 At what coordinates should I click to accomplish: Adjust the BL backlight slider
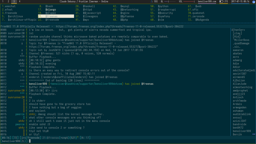tap(170, 2)
